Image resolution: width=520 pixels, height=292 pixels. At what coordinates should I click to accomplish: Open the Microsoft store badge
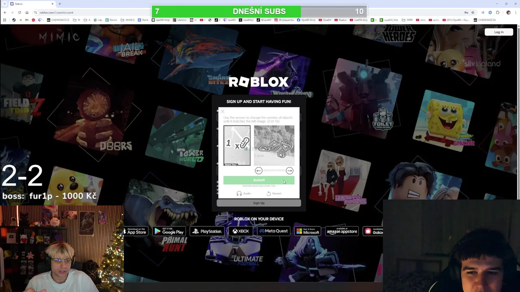(x=308, y=231)
